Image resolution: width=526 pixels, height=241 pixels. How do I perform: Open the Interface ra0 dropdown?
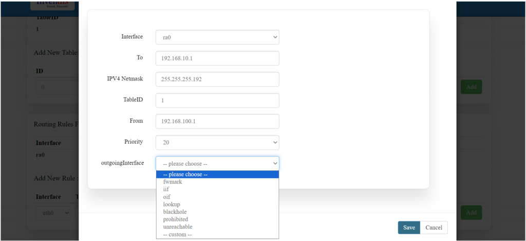click(217, 37)
